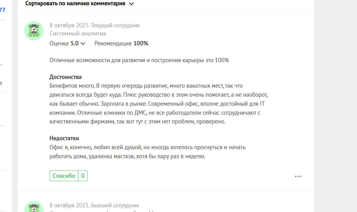
Task: Click the Системный аналитик job title
Action: pyautogui.click(x=78, y=34)
